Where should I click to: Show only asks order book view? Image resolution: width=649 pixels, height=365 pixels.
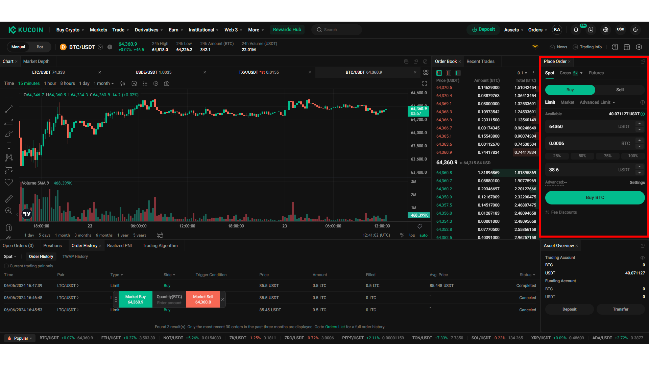coord(449,73)
